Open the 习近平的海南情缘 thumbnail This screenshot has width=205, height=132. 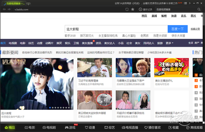(95, 67)
